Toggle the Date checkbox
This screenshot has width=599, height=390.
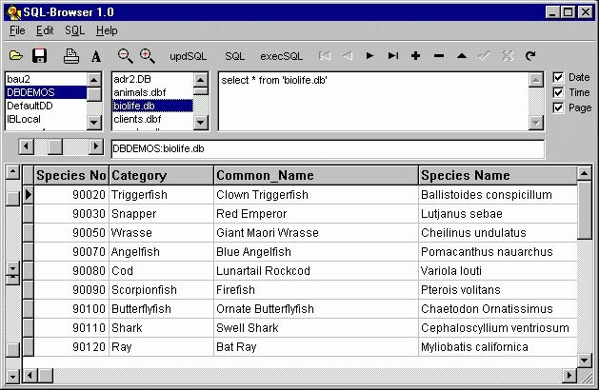(559, 77)
